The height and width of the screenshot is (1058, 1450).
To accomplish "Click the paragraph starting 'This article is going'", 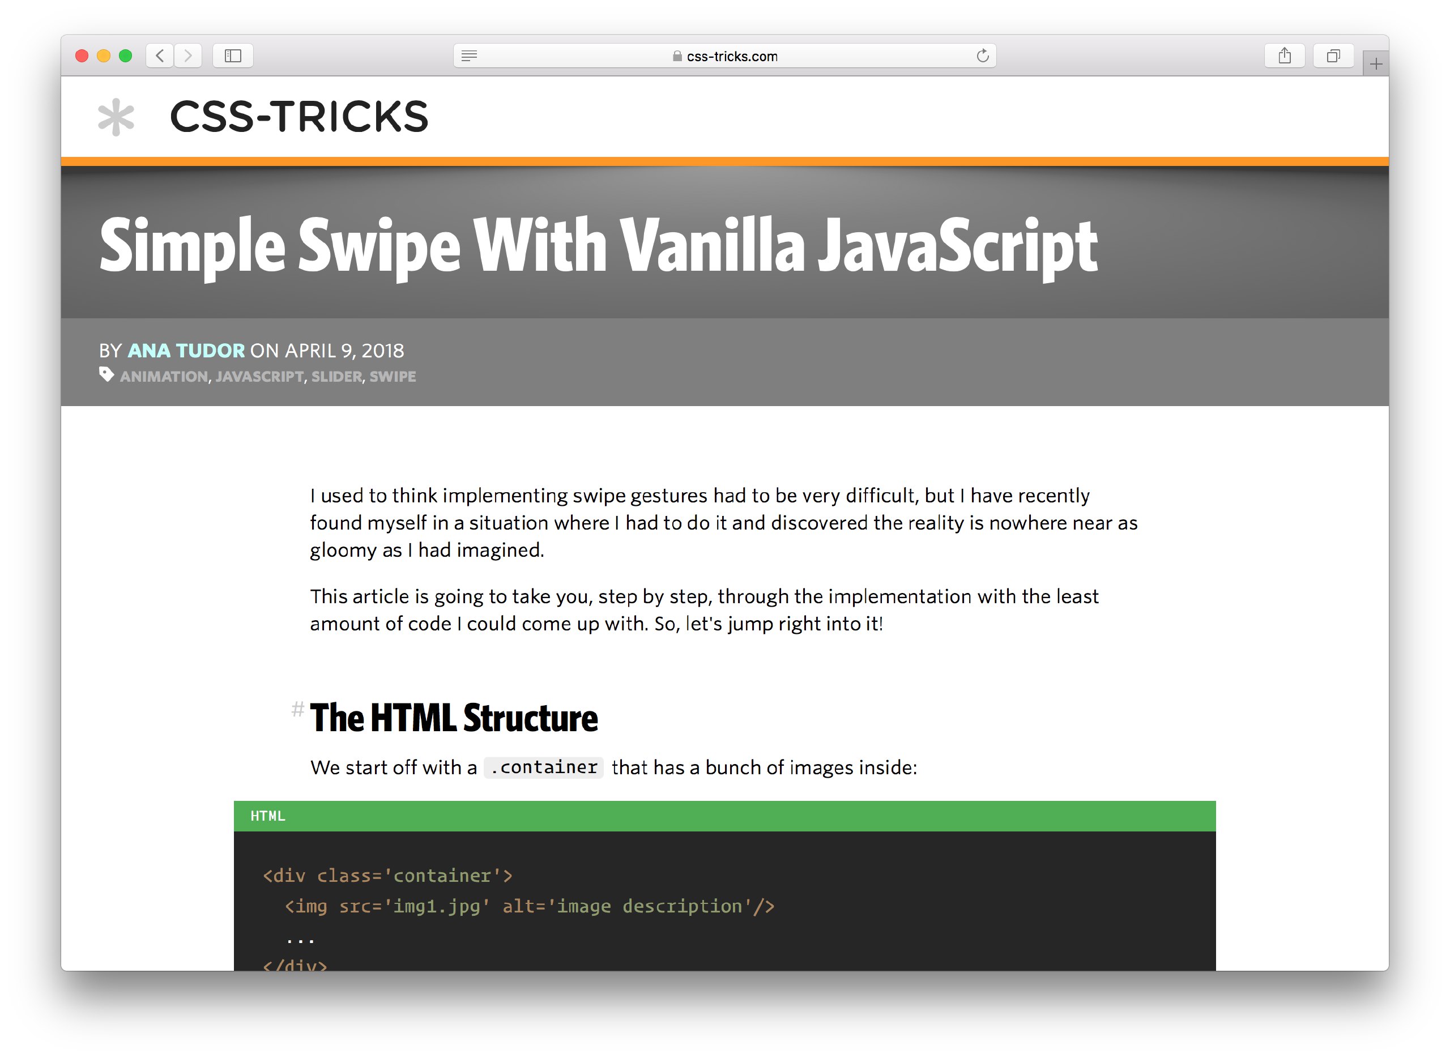I will coord(705,609).
